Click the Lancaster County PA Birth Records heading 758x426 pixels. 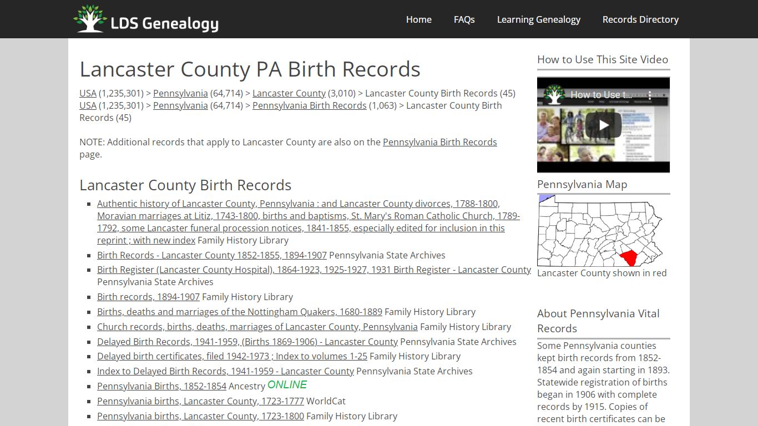(250, 69)
